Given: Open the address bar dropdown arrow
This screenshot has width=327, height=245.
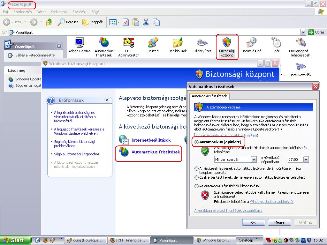Looking at the screenshot, I should click(303, 32).
